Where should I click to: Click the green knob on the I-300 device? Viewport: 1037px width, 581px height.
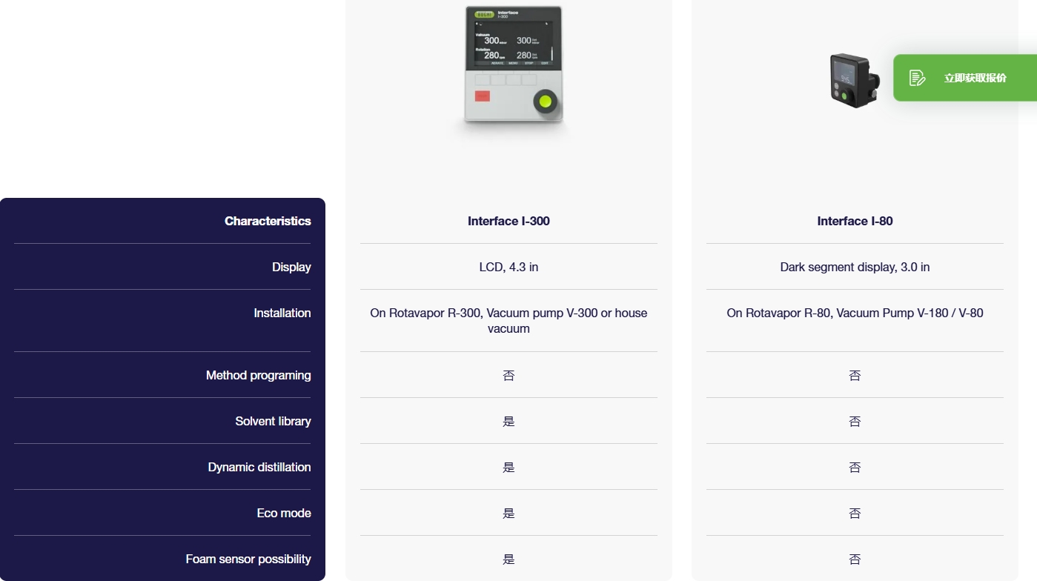546,102
